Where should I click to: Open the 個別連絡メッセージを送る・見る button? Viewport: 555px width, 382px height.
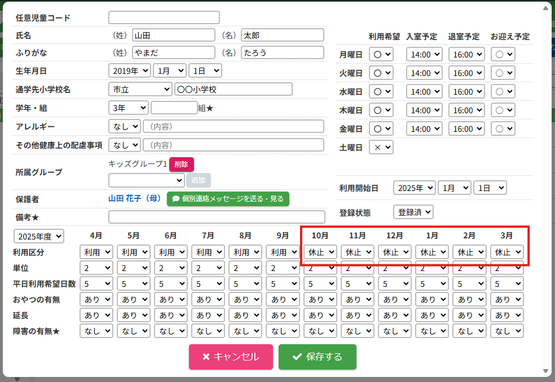(x=228, y=199)
